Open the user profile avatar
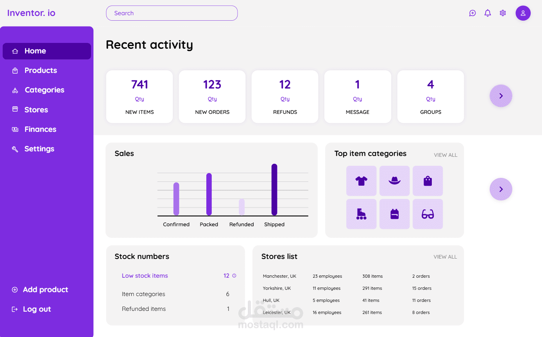542x337 pixels. 523,13
